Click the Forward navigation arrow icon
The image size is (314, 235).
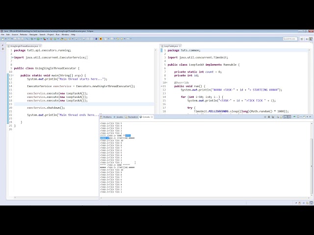click(128, 39)
